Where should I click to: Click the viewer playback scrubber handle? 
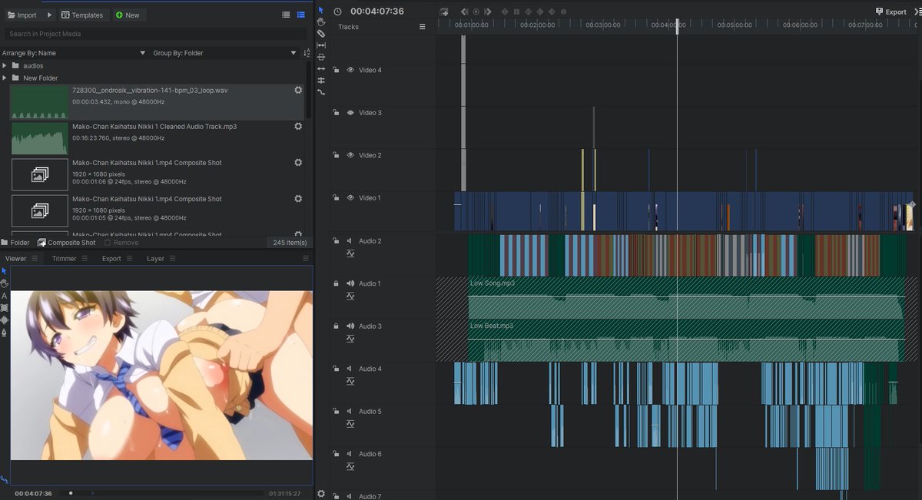[x=71, y=493]
